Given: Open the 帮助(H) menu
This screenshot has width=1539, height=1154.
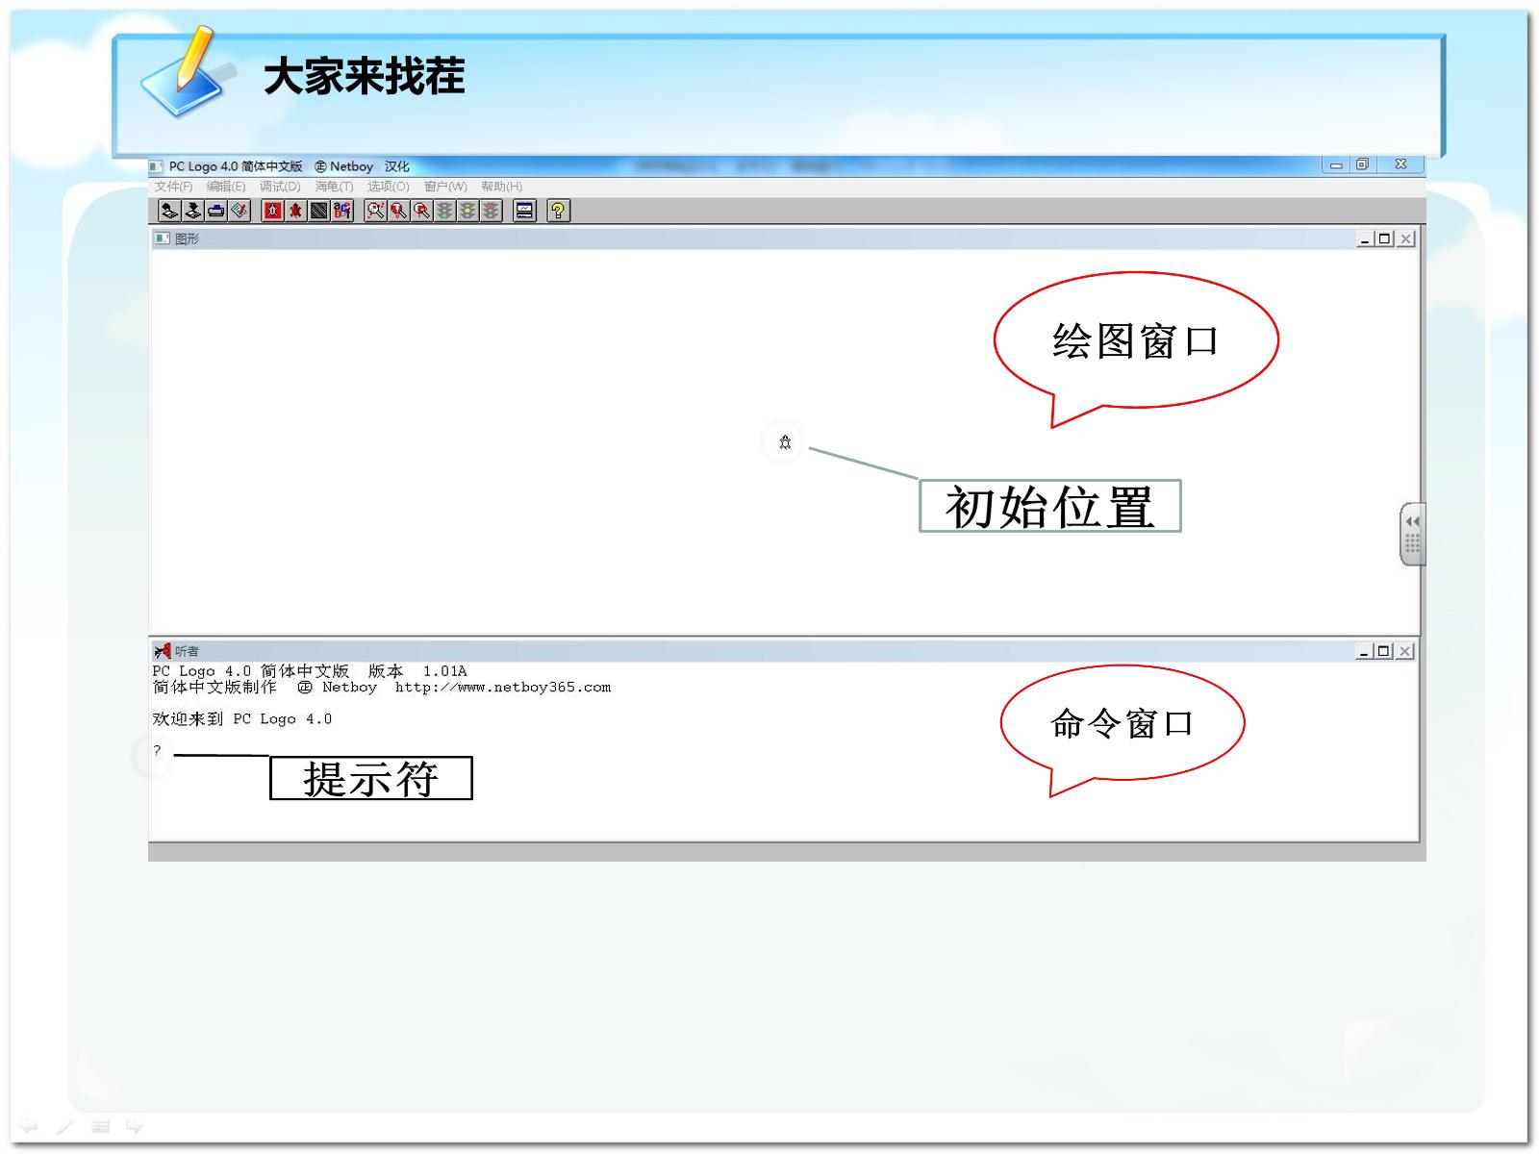Looking at the screenshot, I should tap(501, 187).
